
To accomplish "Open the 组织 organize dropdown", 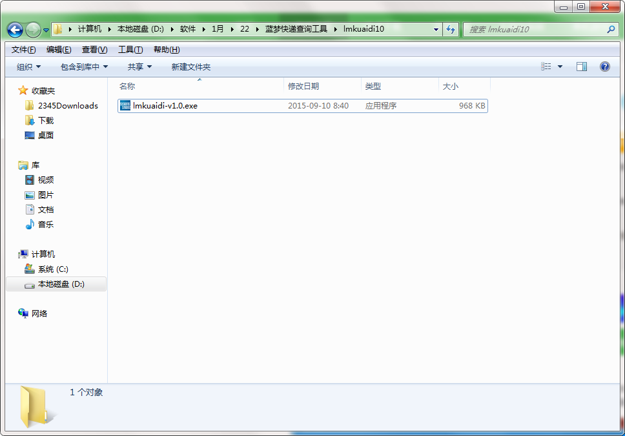I will click(x=28, y=67).
